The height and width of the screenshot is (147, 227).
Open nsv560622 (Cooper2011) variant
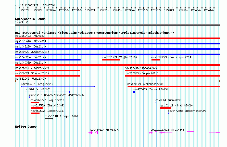point(48,111)
